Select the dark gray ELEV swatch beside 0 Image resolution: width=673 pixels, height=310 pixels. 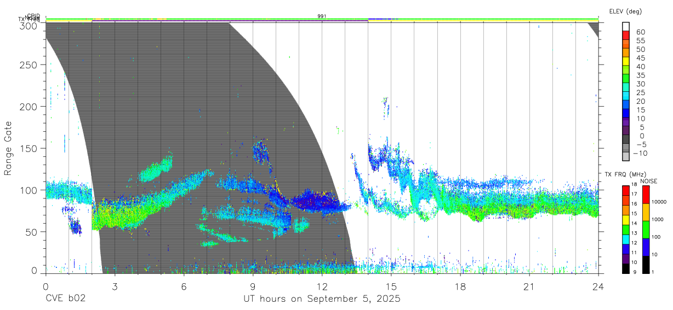click(x=626, y=139)
